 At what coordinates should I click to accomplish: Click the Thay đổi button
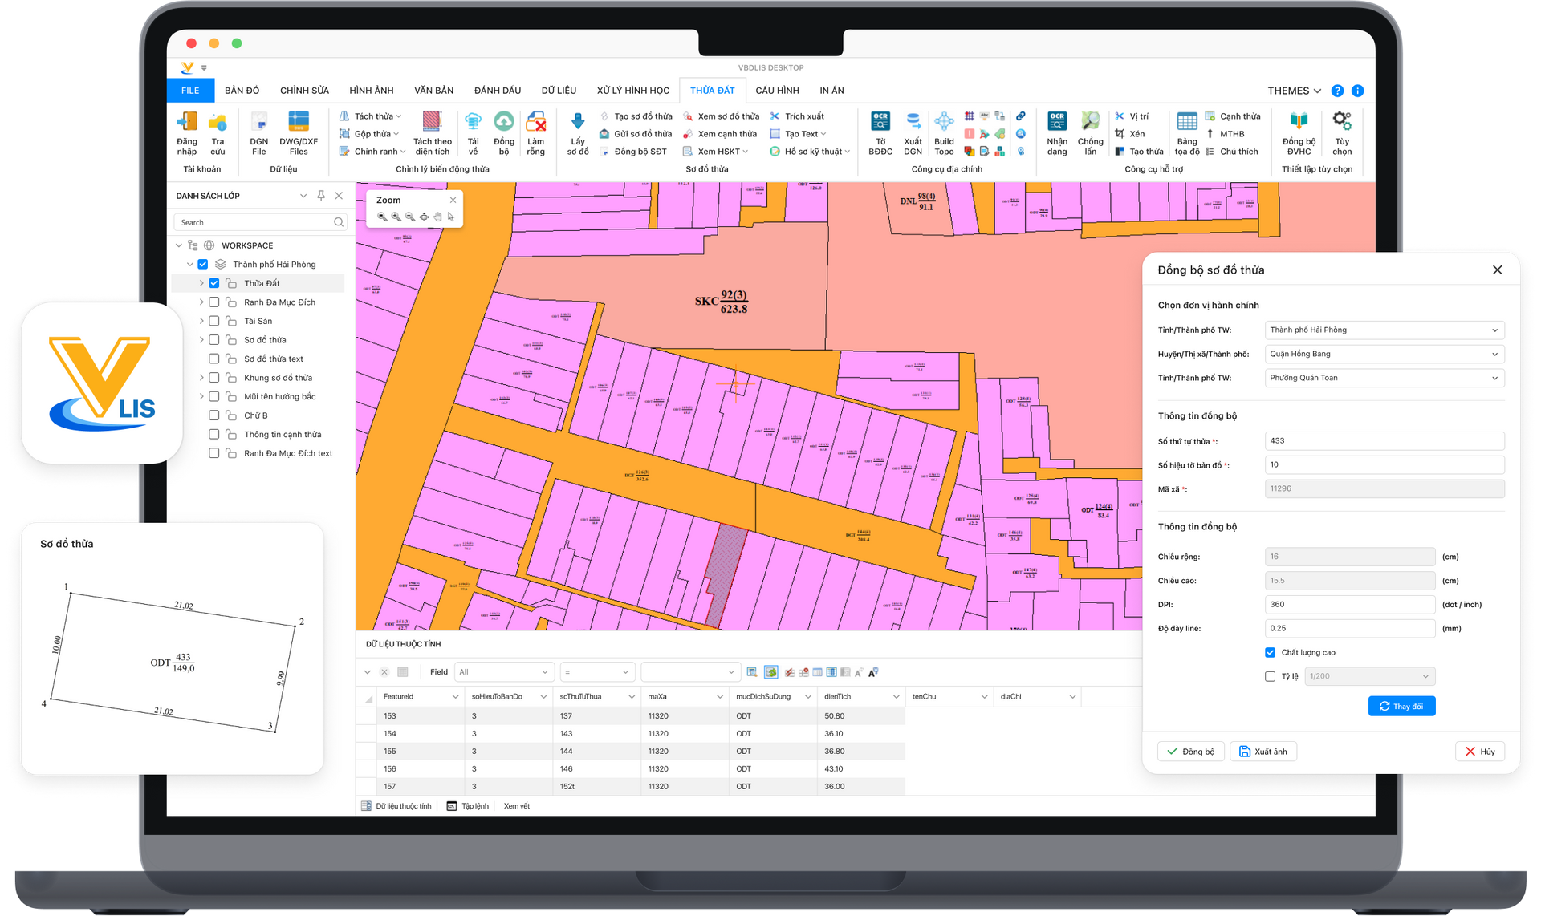[1401, 706]
